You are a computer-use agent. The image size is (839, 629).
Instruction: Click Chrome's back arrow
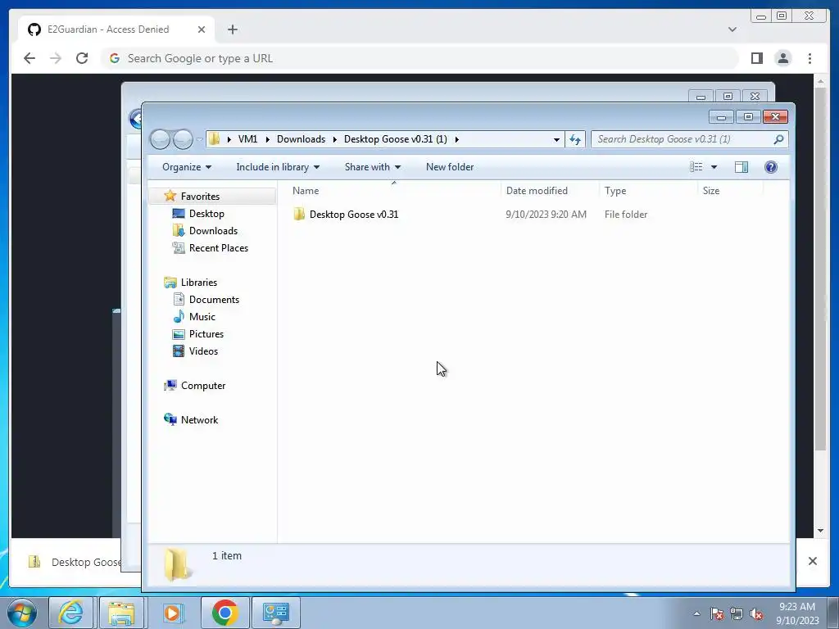(x=29, y=58)
